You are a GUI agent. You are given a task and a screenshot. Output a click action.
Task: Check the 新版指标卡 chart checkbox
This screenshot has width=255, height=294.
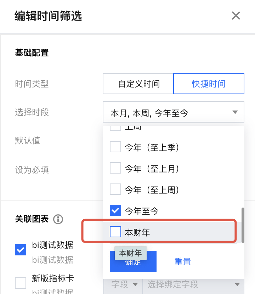tap(21, 283)
